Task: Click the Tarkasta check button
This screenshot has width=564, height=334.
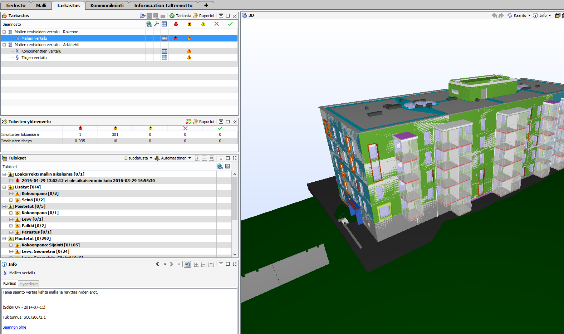Action: coord(180,16)
